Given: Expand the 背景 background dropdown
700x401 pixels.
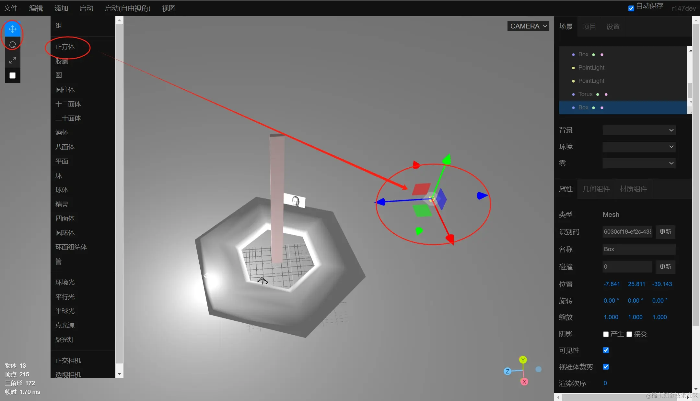Looking at the screenshot, I should pyautogui.click(x=639, y=130).
